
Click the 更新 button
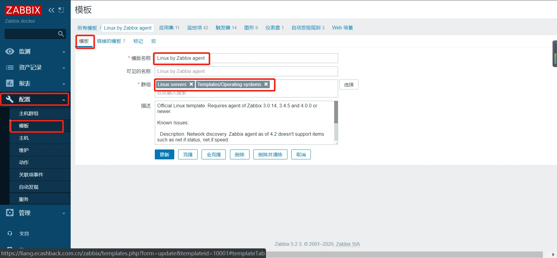pyautogui.click(x=164, y=155)
